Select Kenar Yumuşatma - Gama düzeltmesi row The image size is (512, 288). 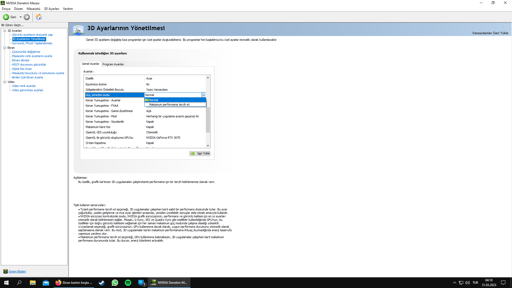[x=145, y=111]
